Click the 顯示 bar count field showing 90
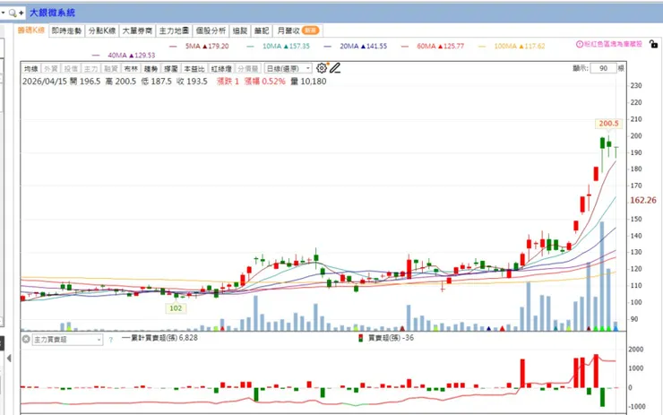The image size is (663, 415). 603,68
